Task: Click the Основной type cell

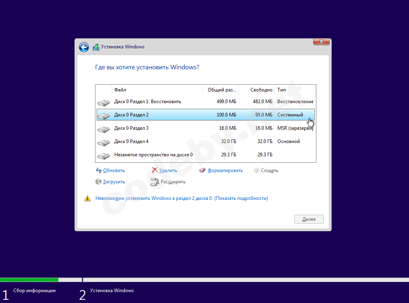Action: (x=289, y=141)
